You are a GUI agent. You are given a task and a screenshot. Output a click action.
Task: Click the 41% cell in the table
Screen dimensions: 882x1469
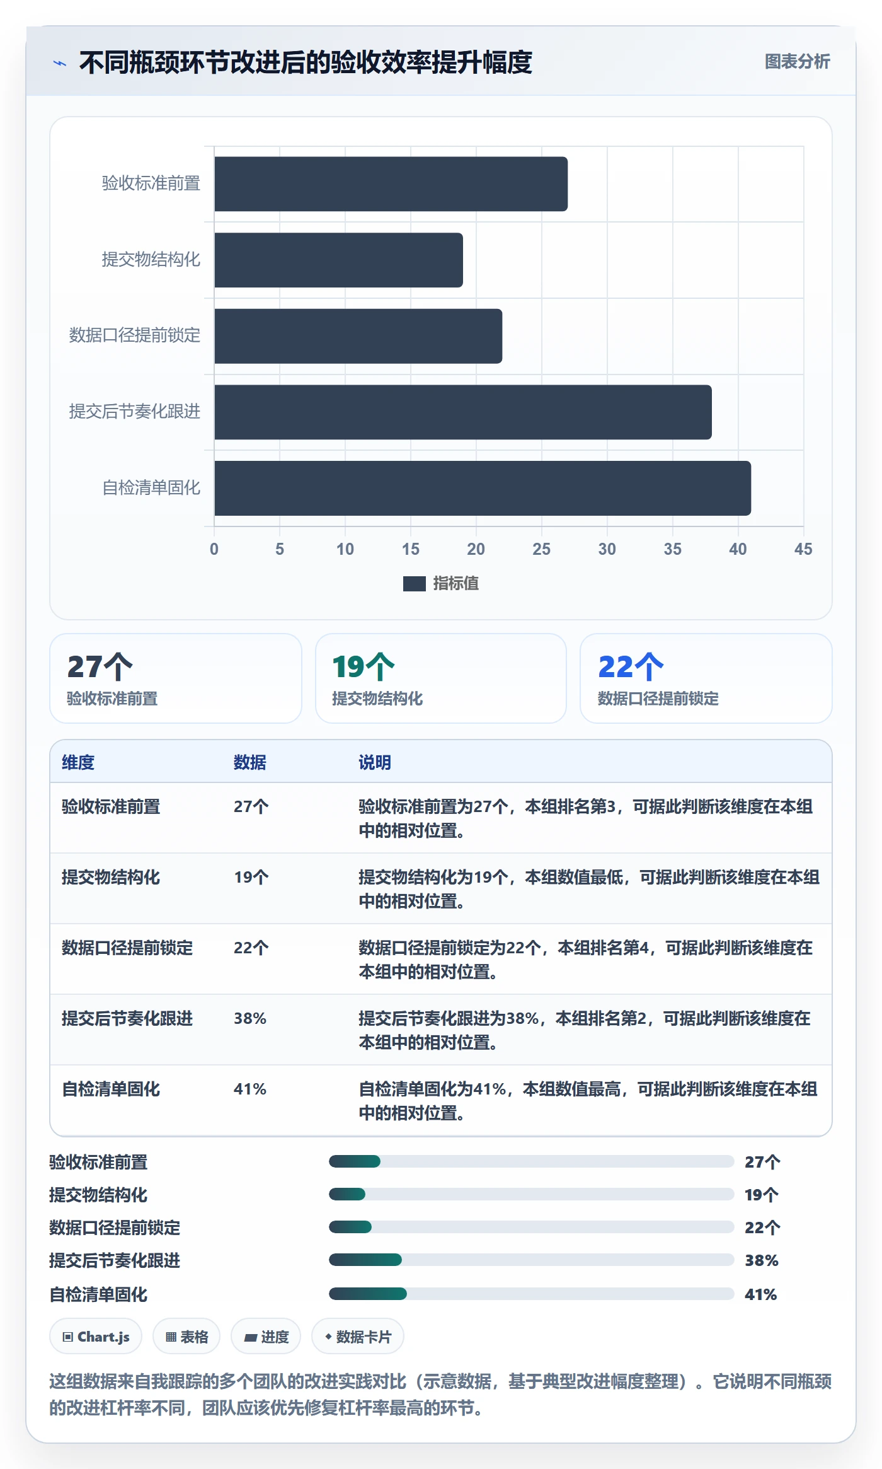pos(250,1089)
